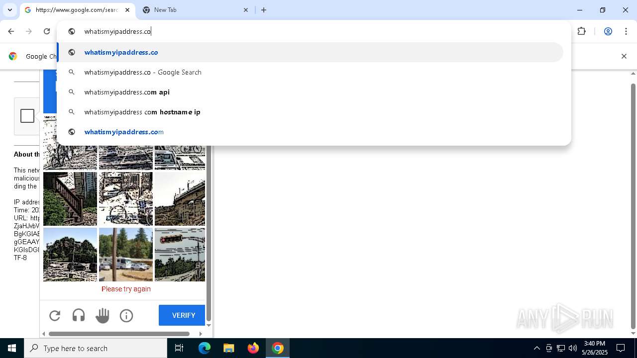
Task: Reload the page with the refresh icon
Action: 47,31
